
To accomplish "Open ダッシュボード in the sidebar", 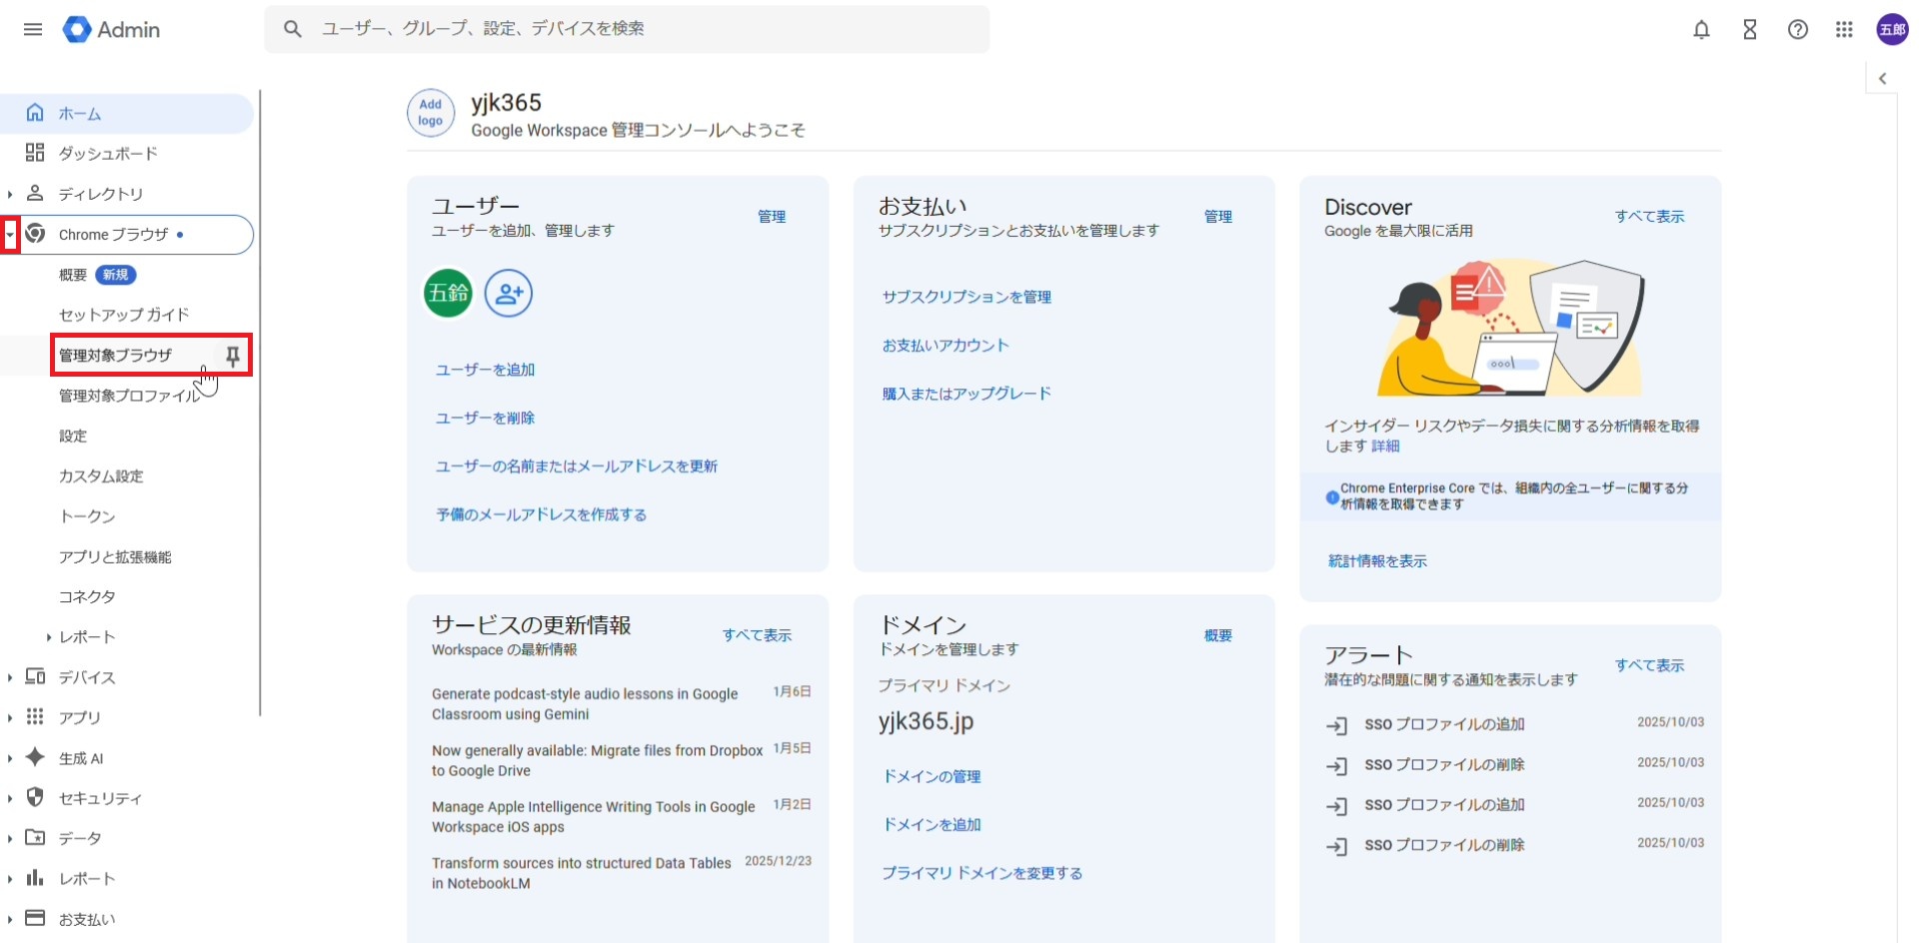I will click(x=108, y=154).
